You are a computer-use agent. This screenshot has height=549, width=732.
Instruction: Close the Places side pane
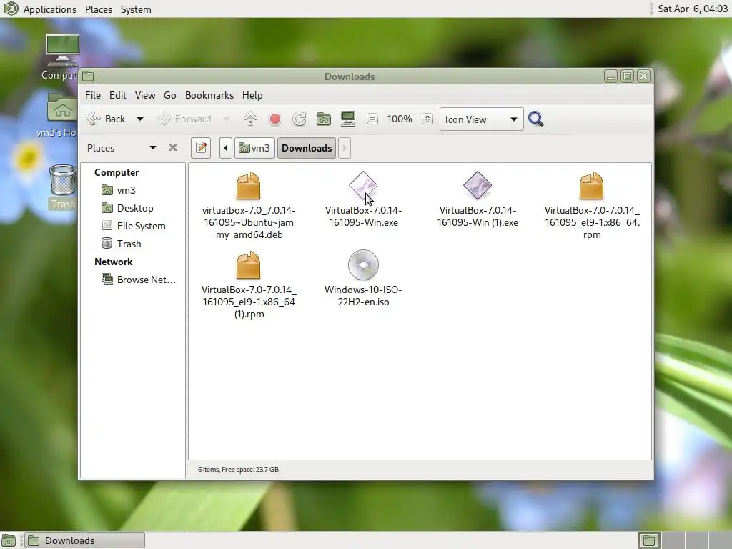[173, 147]
